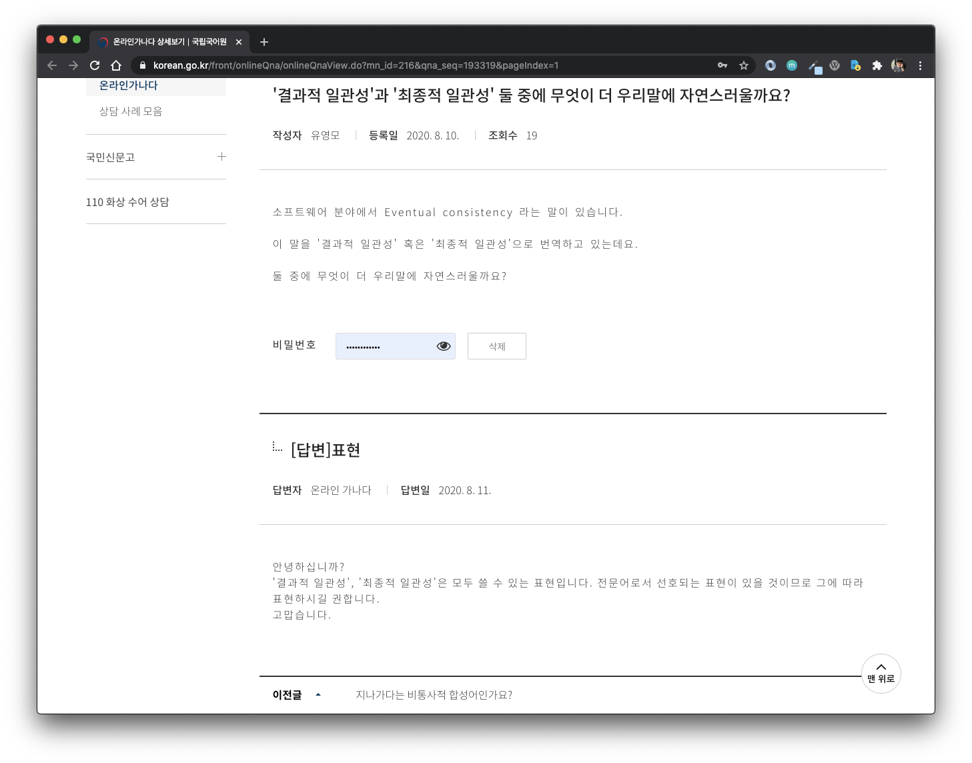The width and height of the screenshot is (972, 763).
Task: Click the 삭제 button
Action: pyautogui.click(x=497, y=346)
